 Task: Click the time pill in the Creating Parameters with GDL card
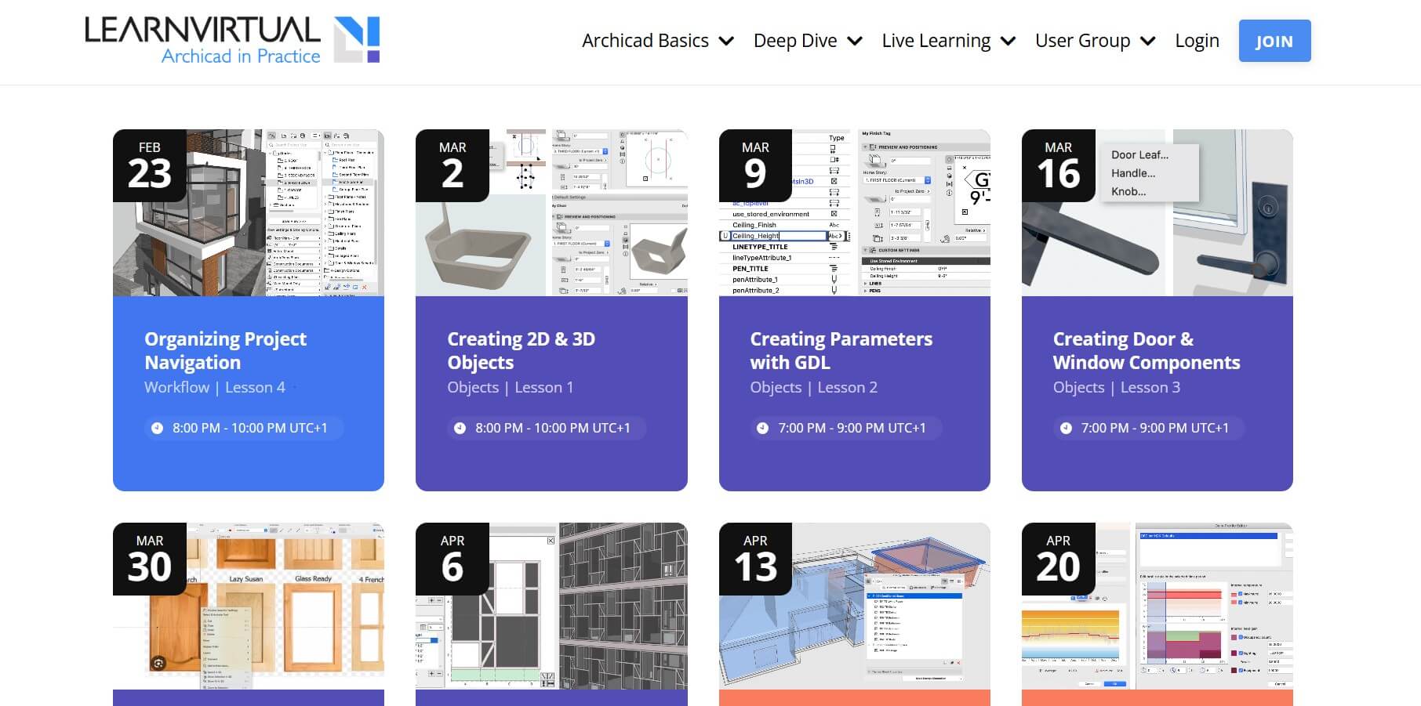pyautogui.click(x=845, y=428)
